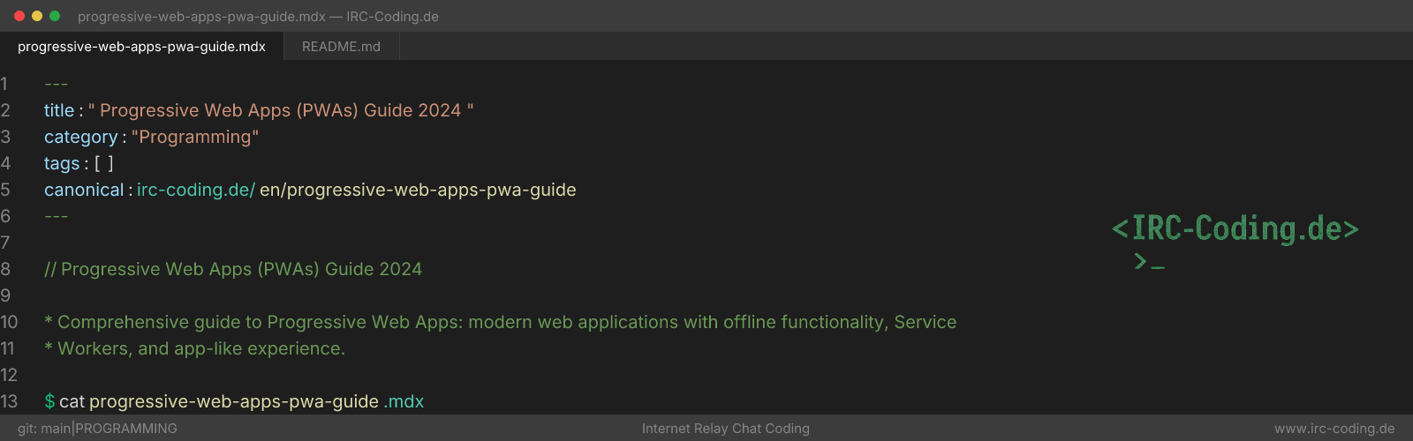
Task: Click the git: main status bar entry
Action: tap(44, 429)
